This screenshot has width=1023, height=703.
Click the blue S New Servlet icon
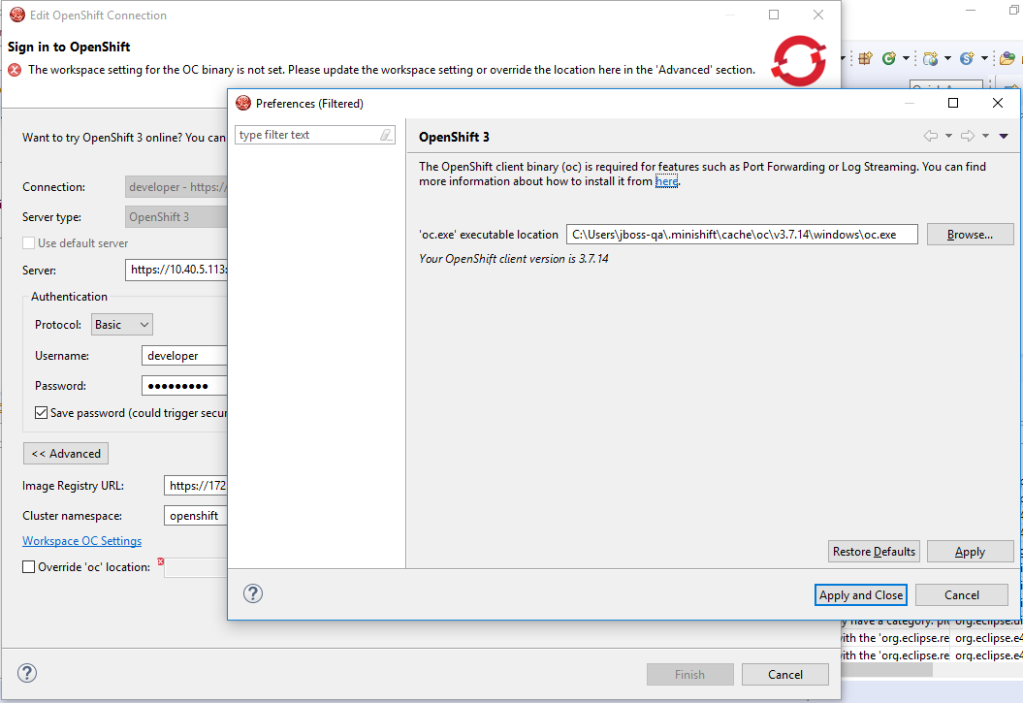pyautogui.click(x=967, y=59)
